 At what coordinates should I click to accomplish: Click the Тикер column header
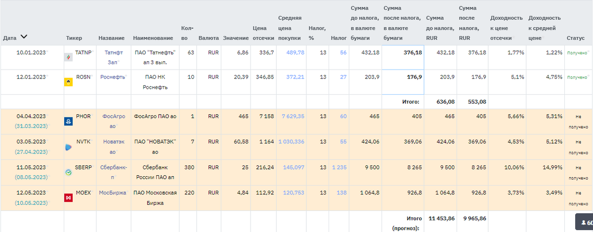[74, 38]
